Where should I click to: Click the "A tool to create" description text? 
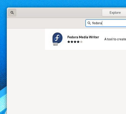(x=115, y=39)
